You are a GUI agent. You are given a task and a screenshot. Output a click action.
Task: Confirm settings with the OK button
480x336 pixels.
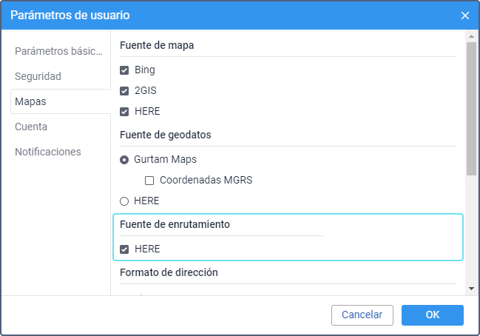(433, 315)
